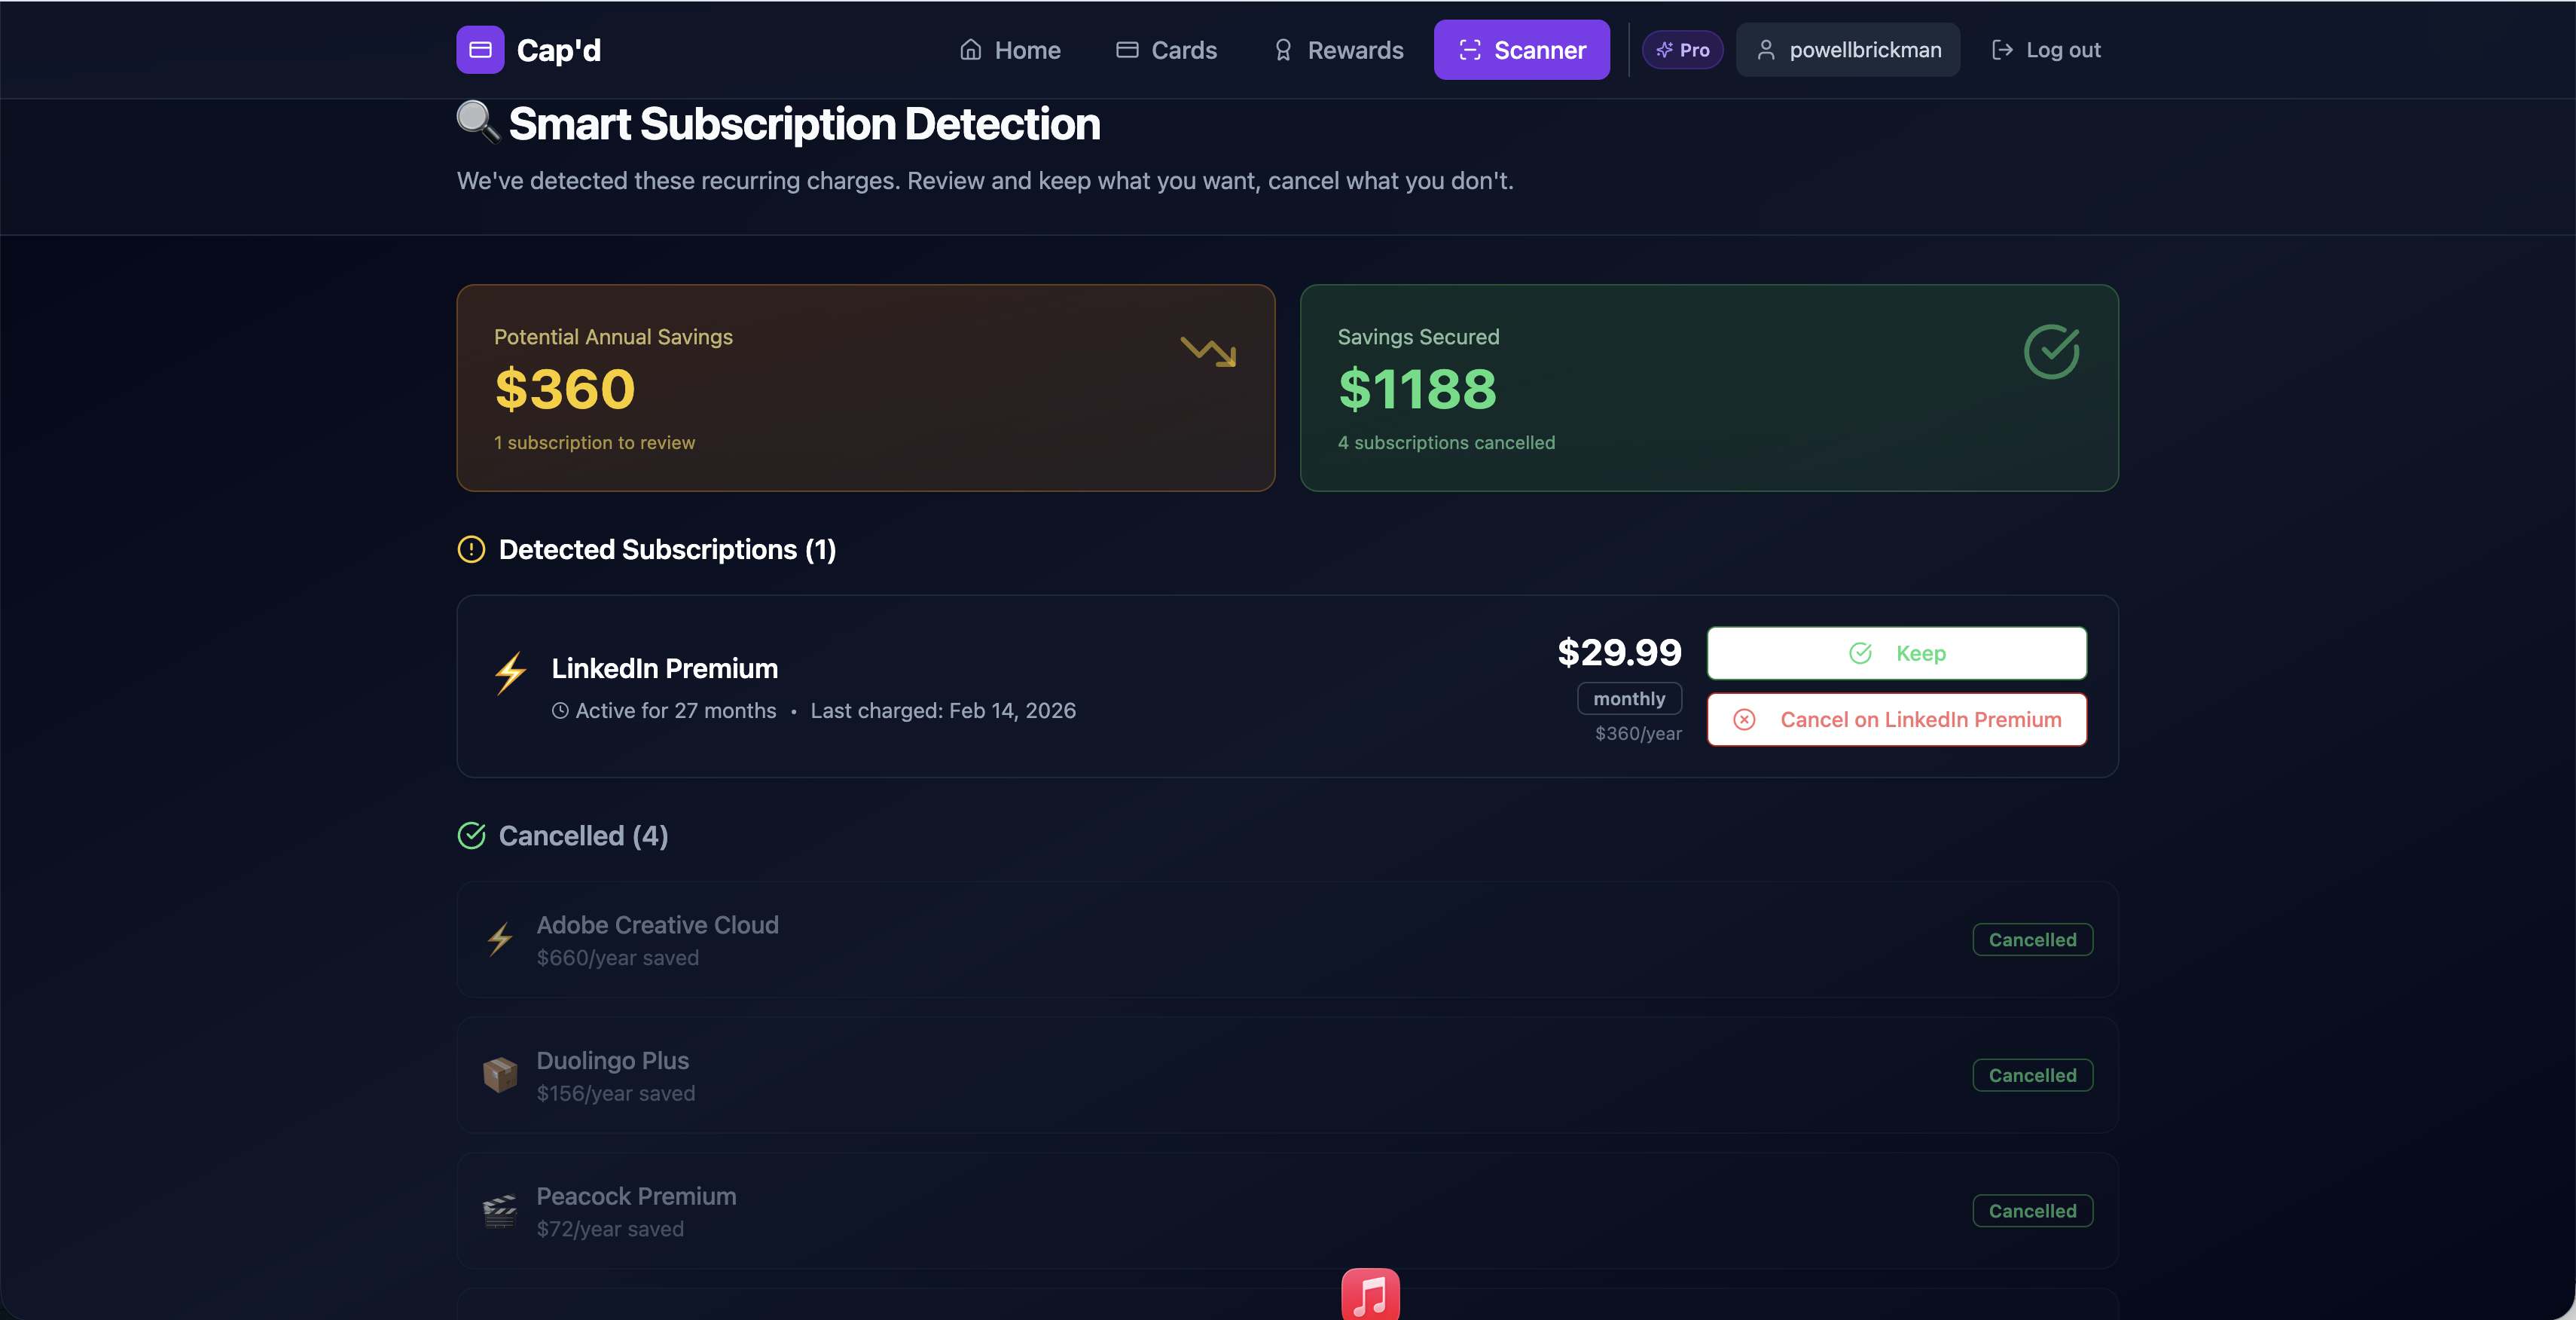Click the Rewards ribbon icon
This screenshot has height=1320, width=2576.
coord(1282,49)
